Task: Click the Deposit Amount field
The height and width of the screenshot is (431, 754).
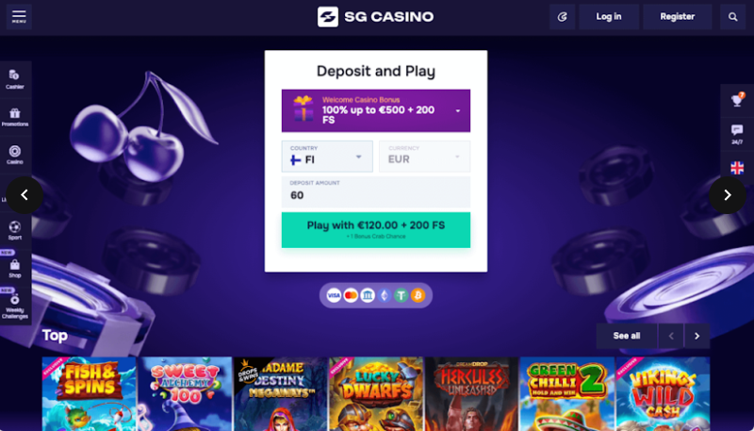Action: coord(376,191)
